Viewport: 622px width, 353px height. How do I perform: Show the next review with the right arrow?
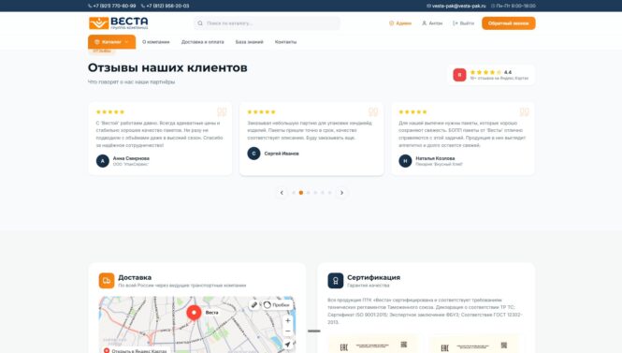click(341, 193)
